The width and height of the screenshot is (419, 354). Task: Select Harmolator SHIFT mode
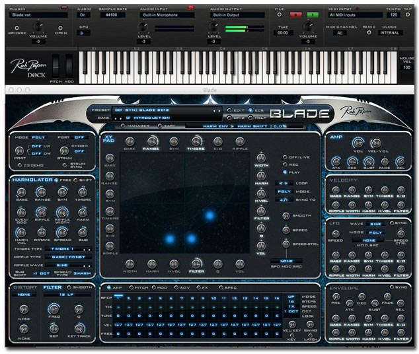point(75,180)
